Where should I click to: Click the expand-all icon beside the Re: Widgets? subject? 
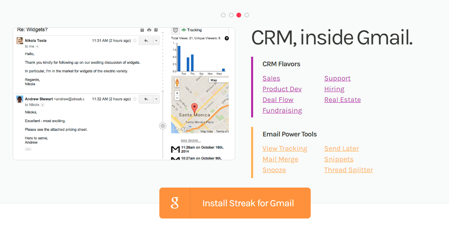click(x=142, y=30)
